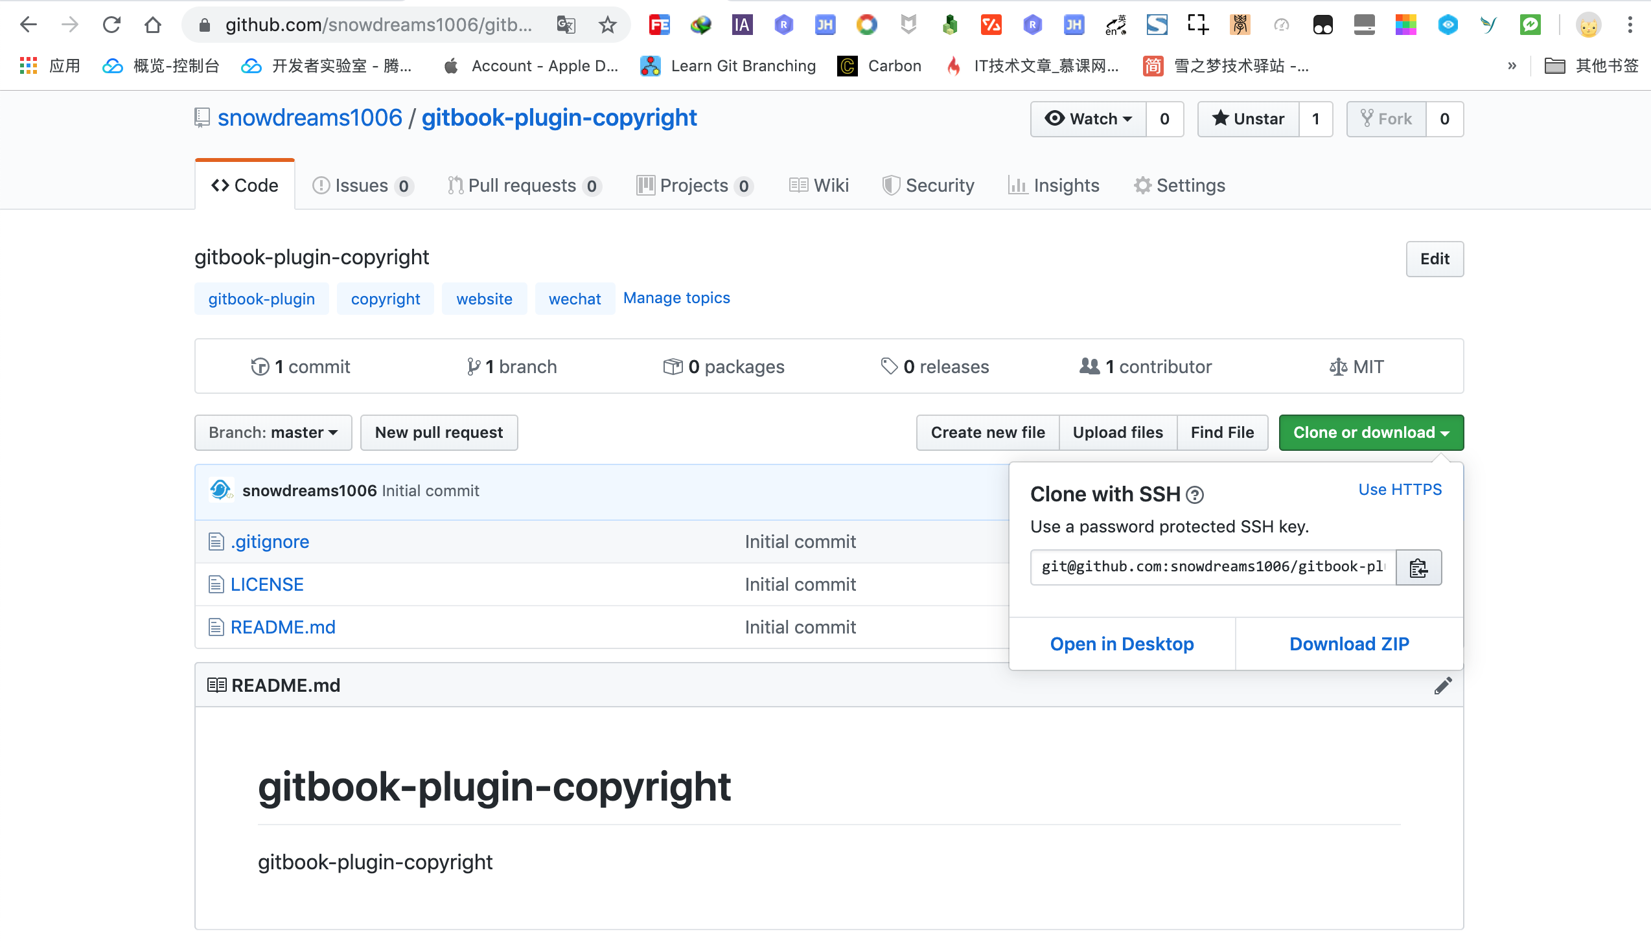Switch clone URL to HTTPS
1651x947 pixels.
1399,489
